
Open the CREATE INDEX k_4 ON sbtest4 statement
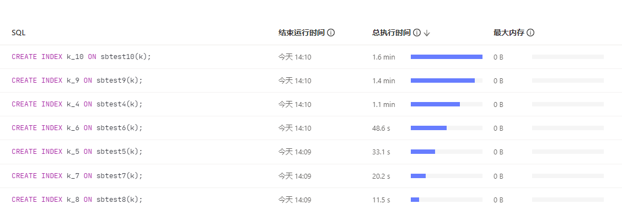[77, 104]
